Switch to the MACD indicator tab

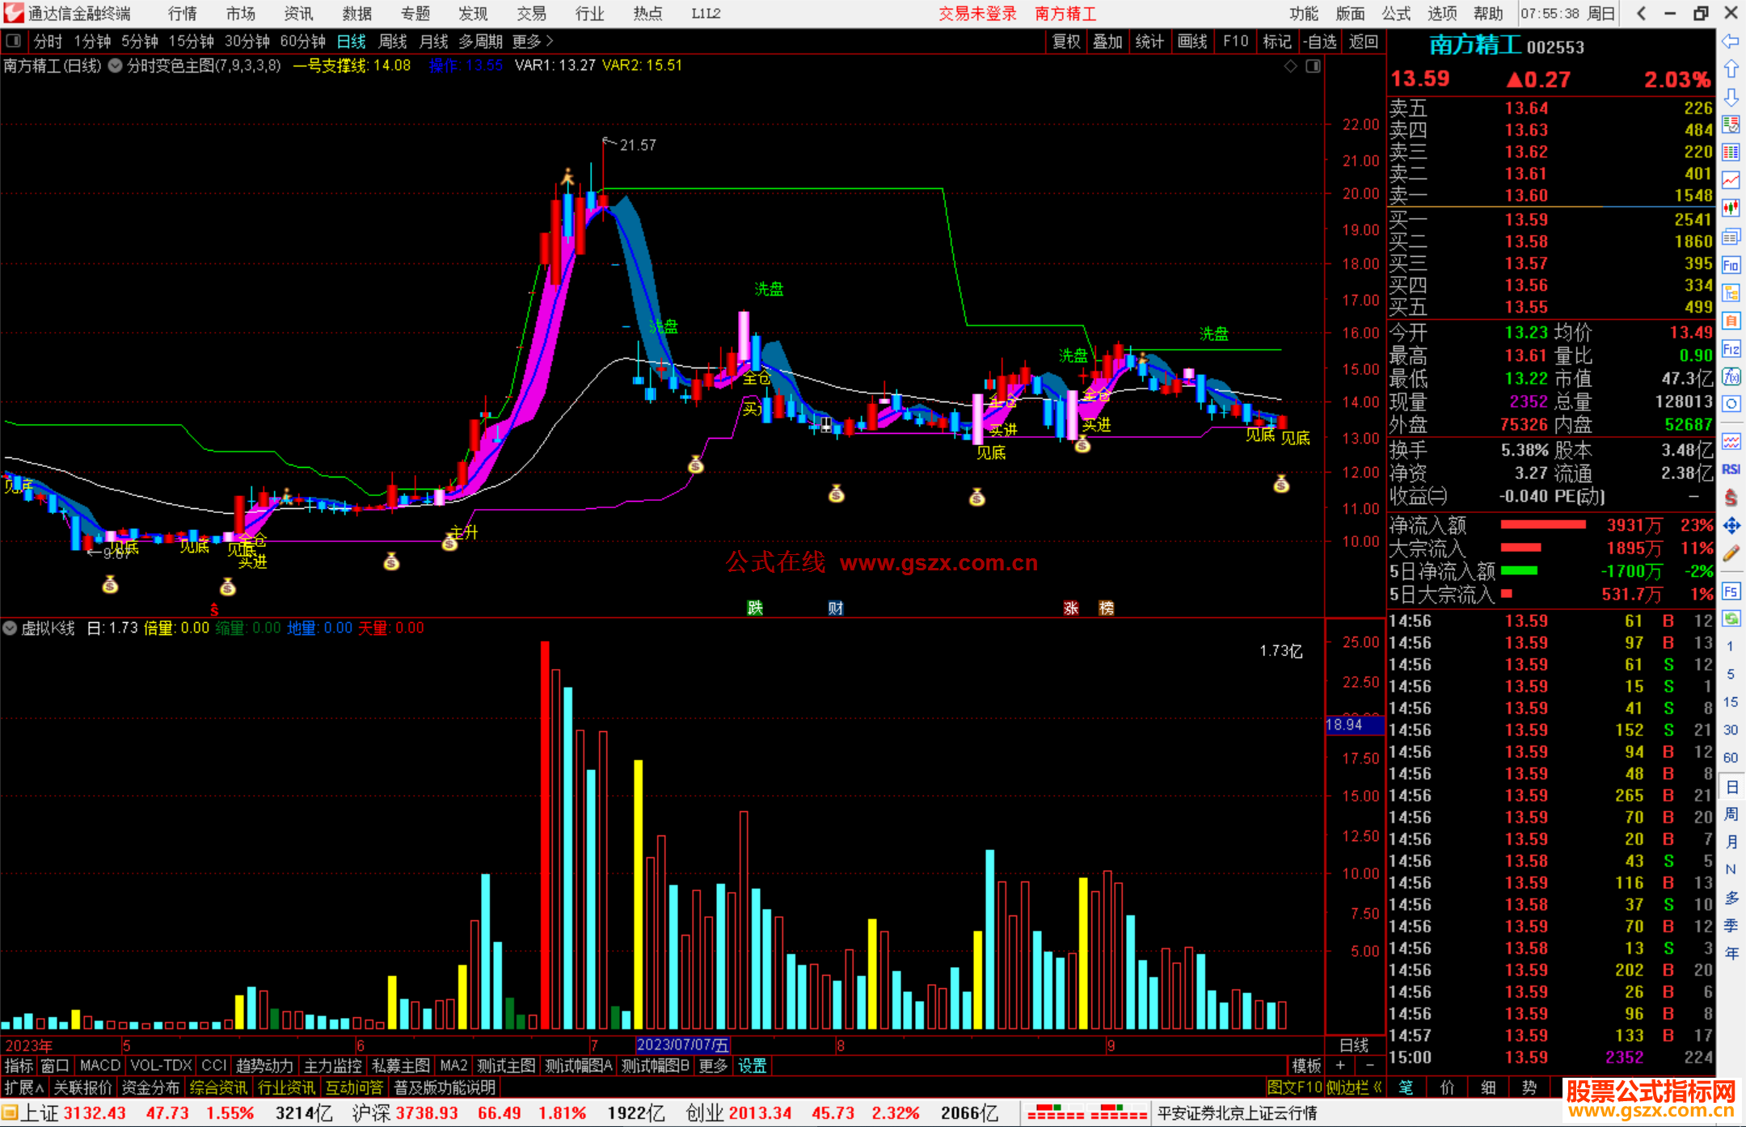click(x=99, y=1066)
